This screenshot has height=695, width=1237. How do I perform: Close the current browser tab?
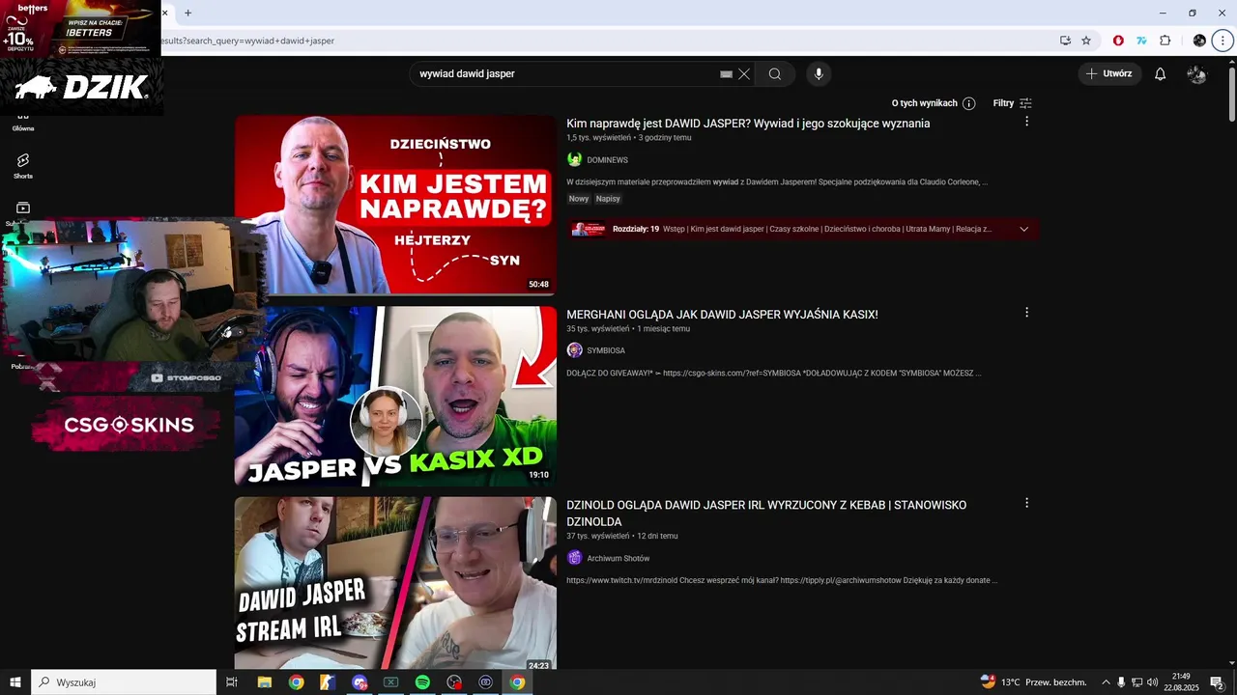click(x=164, y=13)
